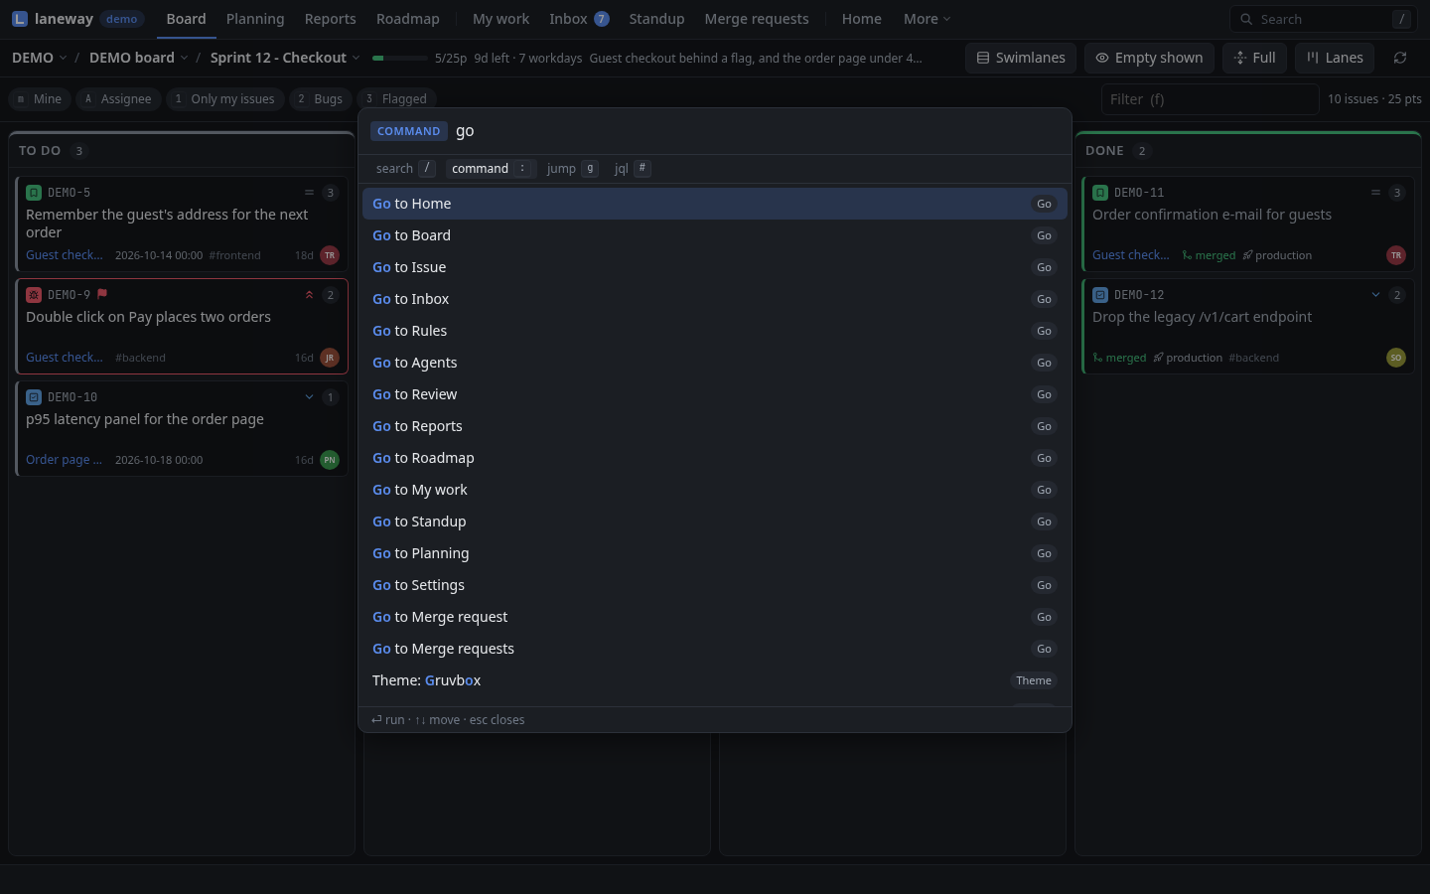
Task: Enable the Only my issues filter
Action: click(x=225, y=99)
